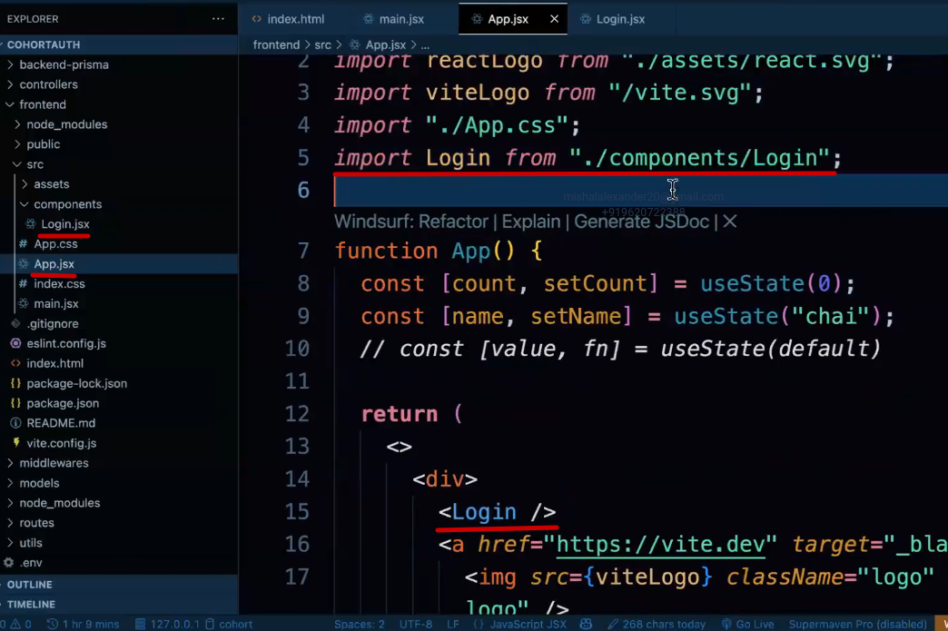The width and height of the screenshot is (948, 631).
Task: Click Generate JSDoc code lens
Action: 641,222
